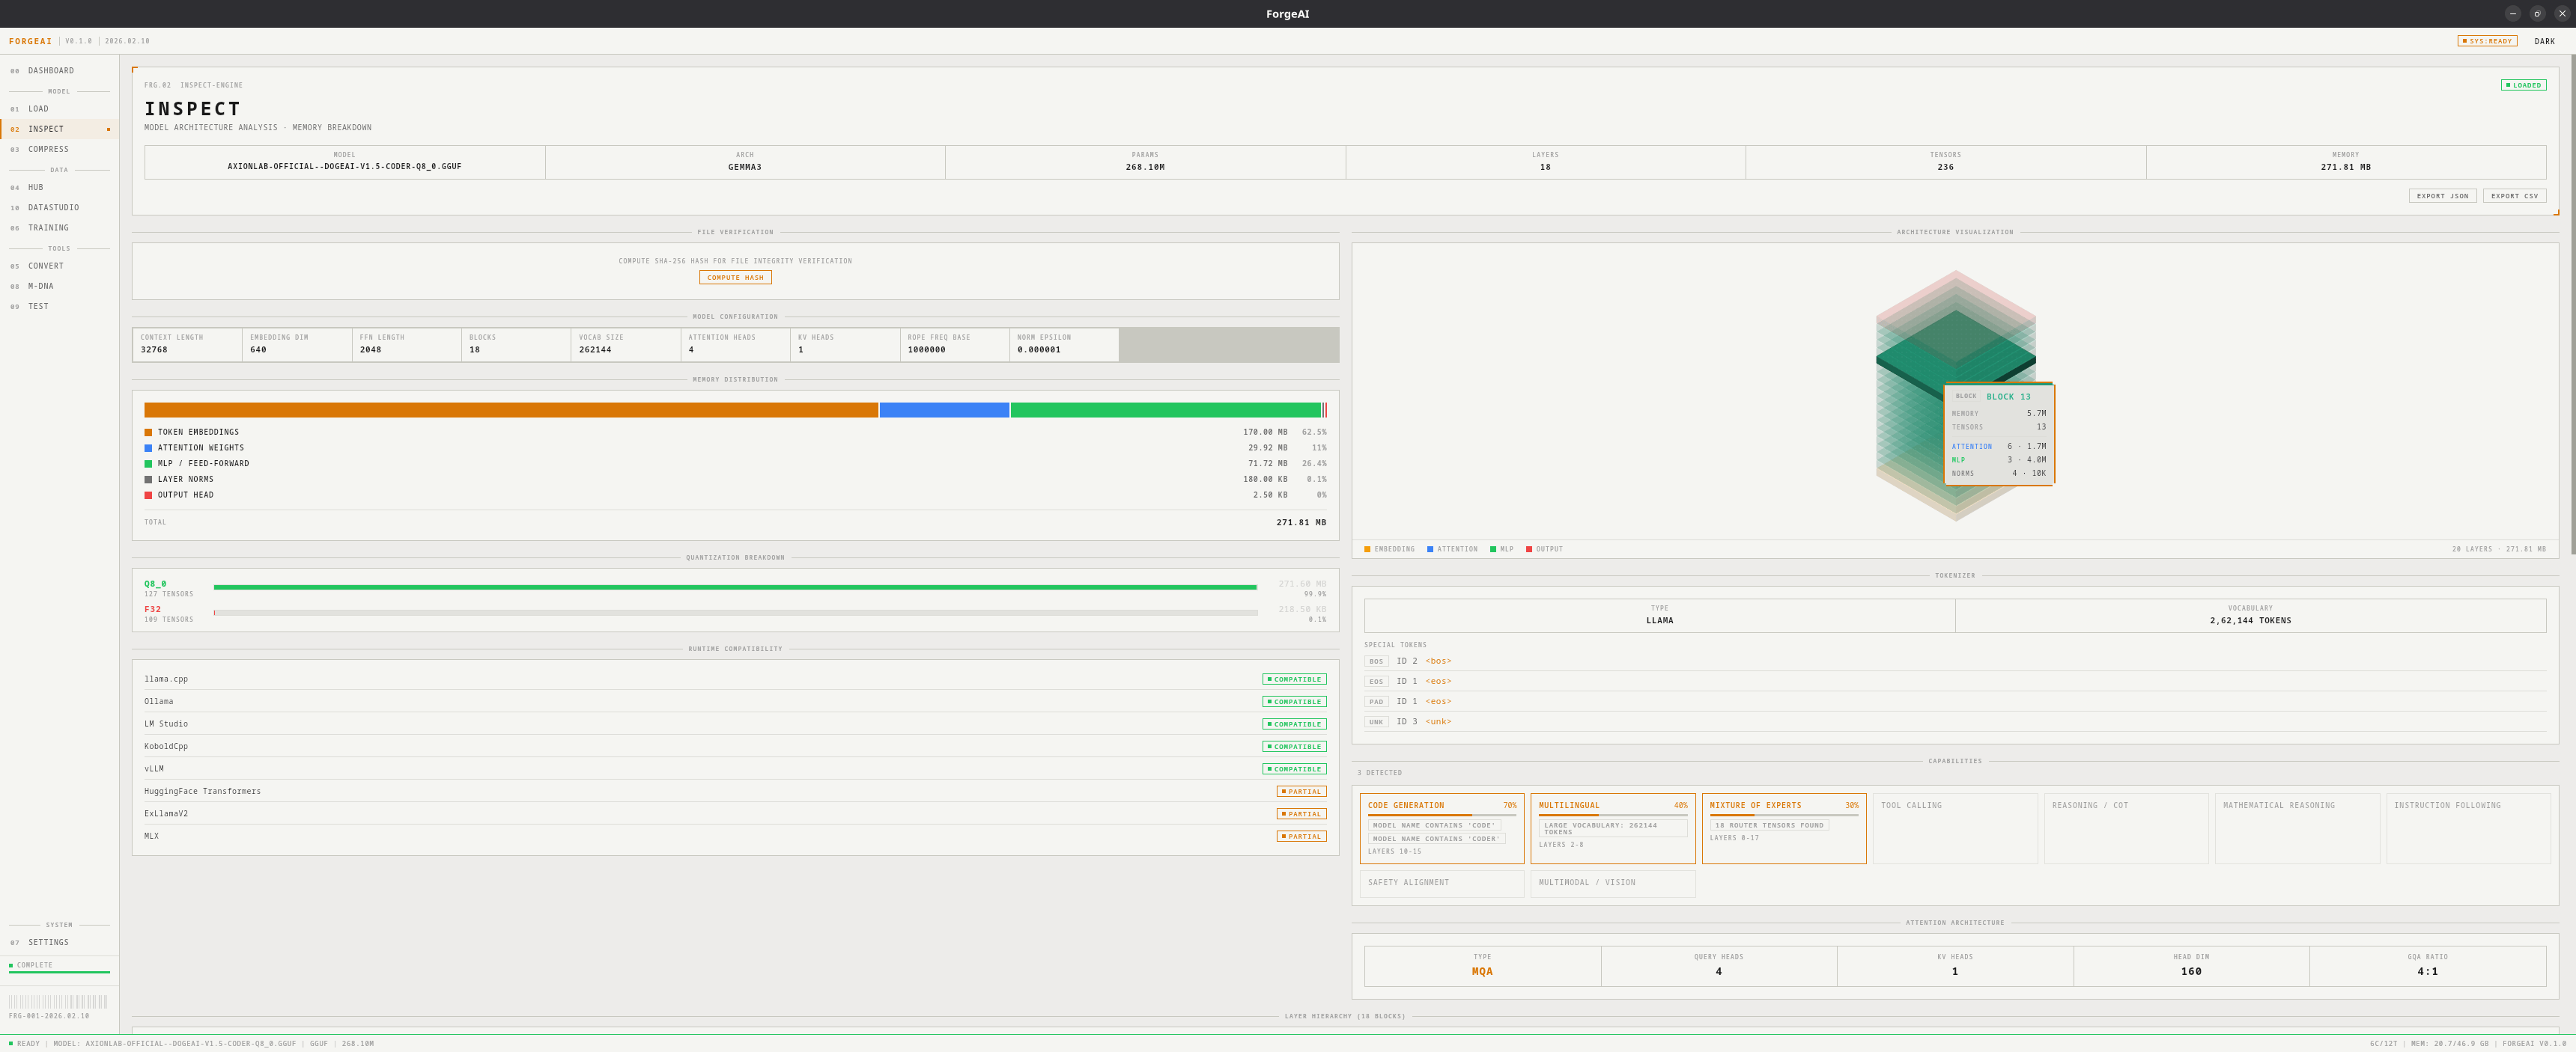
Task: Select the Multimodal / Vision card
Action: click(x=1612, y=883)
